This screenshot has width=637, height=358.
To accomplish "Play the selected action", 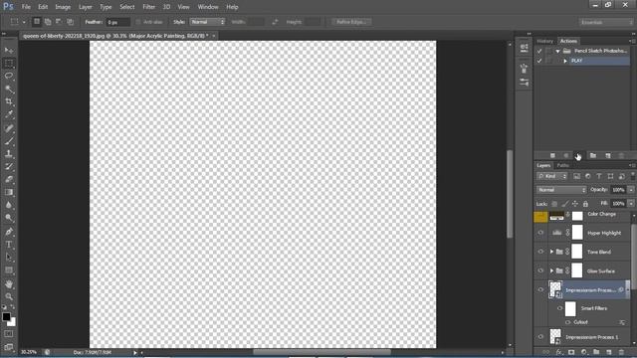I will [x=579, y=156].
